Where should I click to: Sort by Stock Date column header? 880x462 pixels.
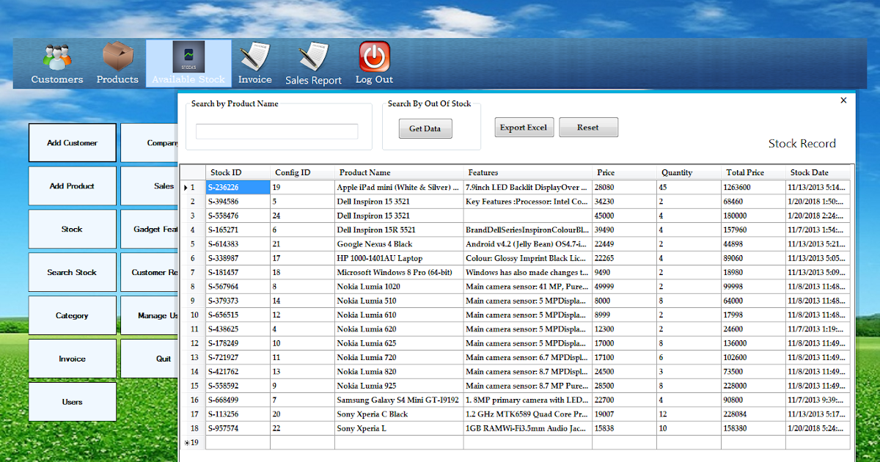pyautogui.click(x=818, y=173)
